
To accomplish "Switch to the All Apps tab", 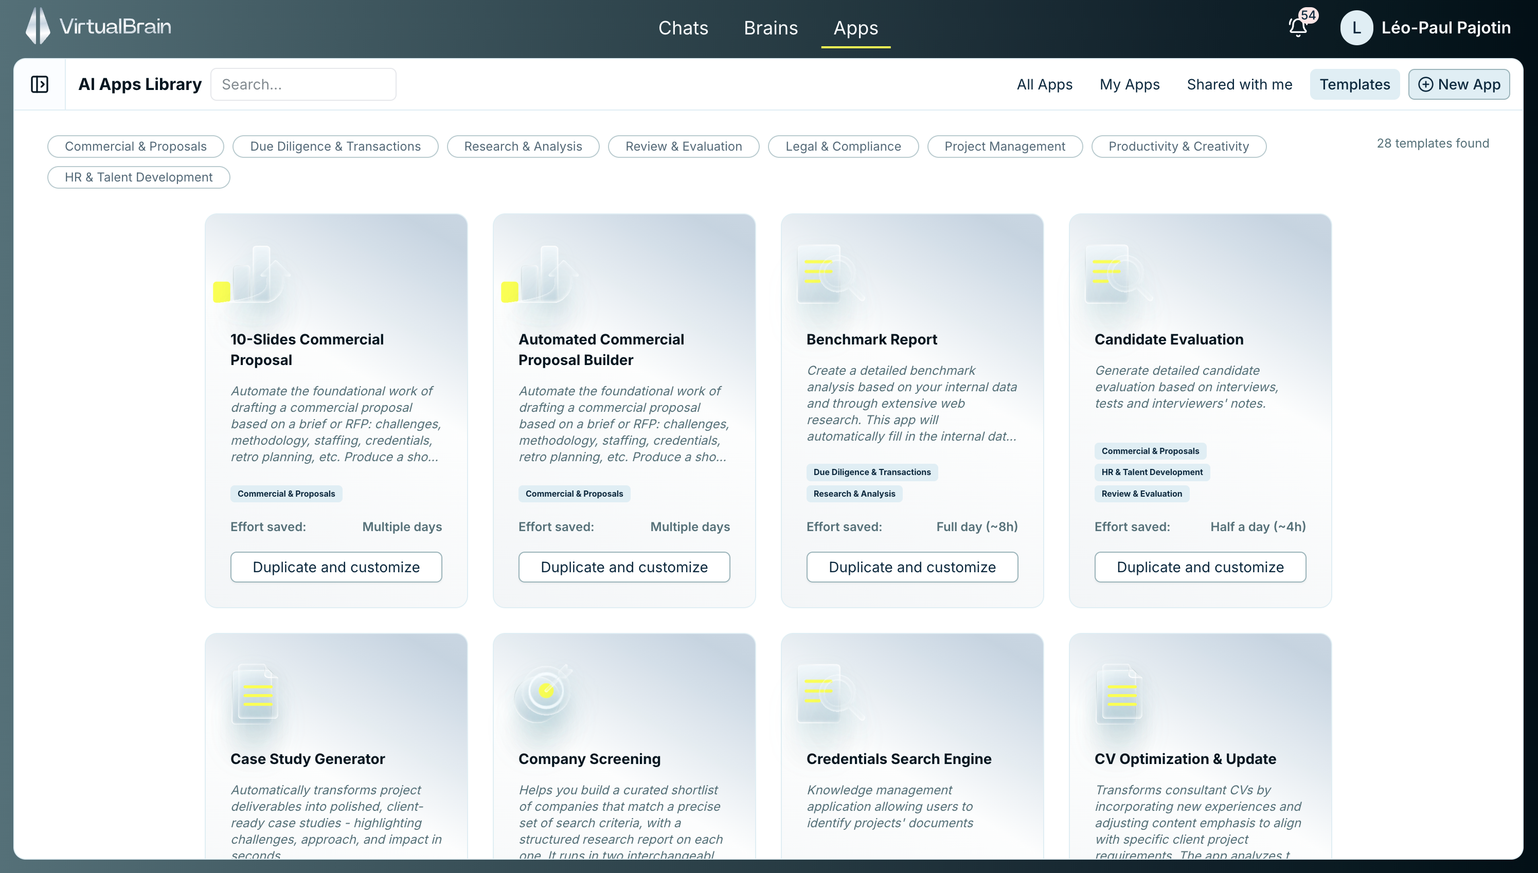I will [1044, 84].
